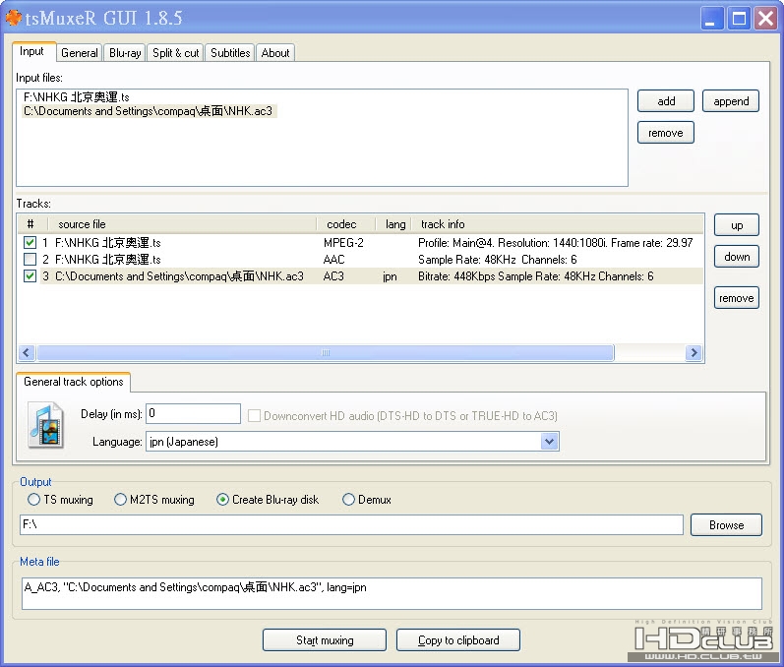Viewport: 784px width, 667px height.
Task: Click remove button beside input files
Action: (x=666, y=133)
